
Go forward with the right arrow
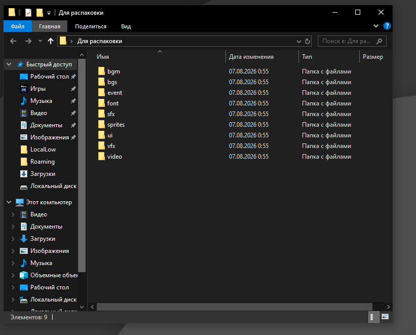pos(28,41)
